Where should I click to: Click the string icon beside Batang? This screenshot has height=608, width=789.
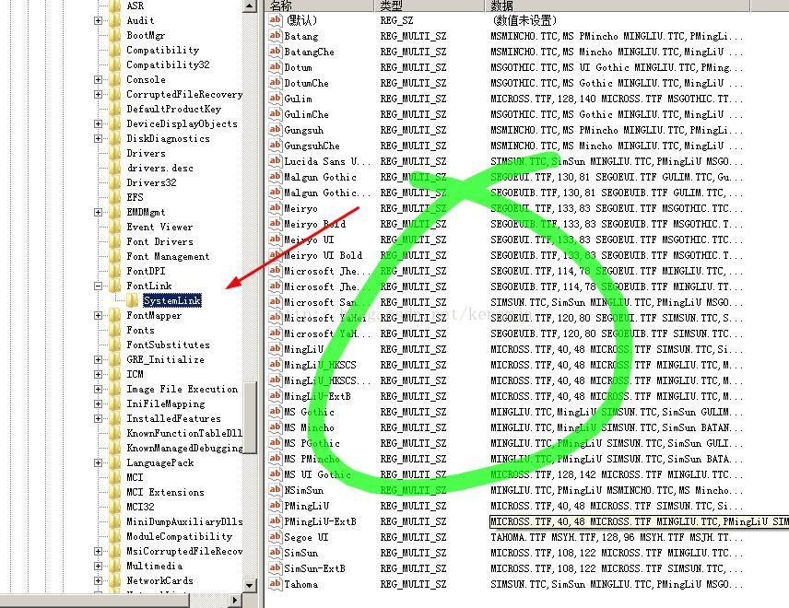(x=275, y=36)
